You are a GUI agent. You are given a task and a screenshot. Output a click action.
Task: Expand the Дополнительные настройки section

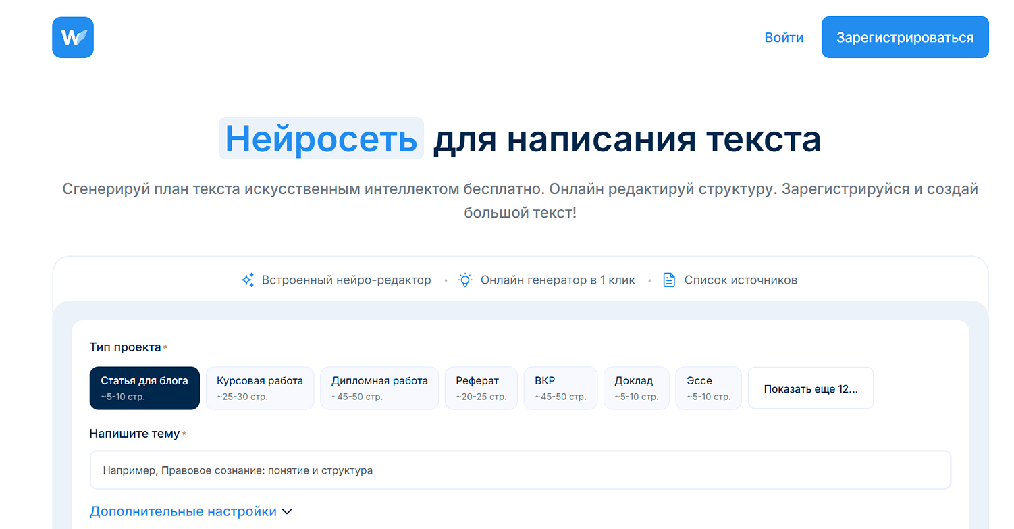pos(191,511)
